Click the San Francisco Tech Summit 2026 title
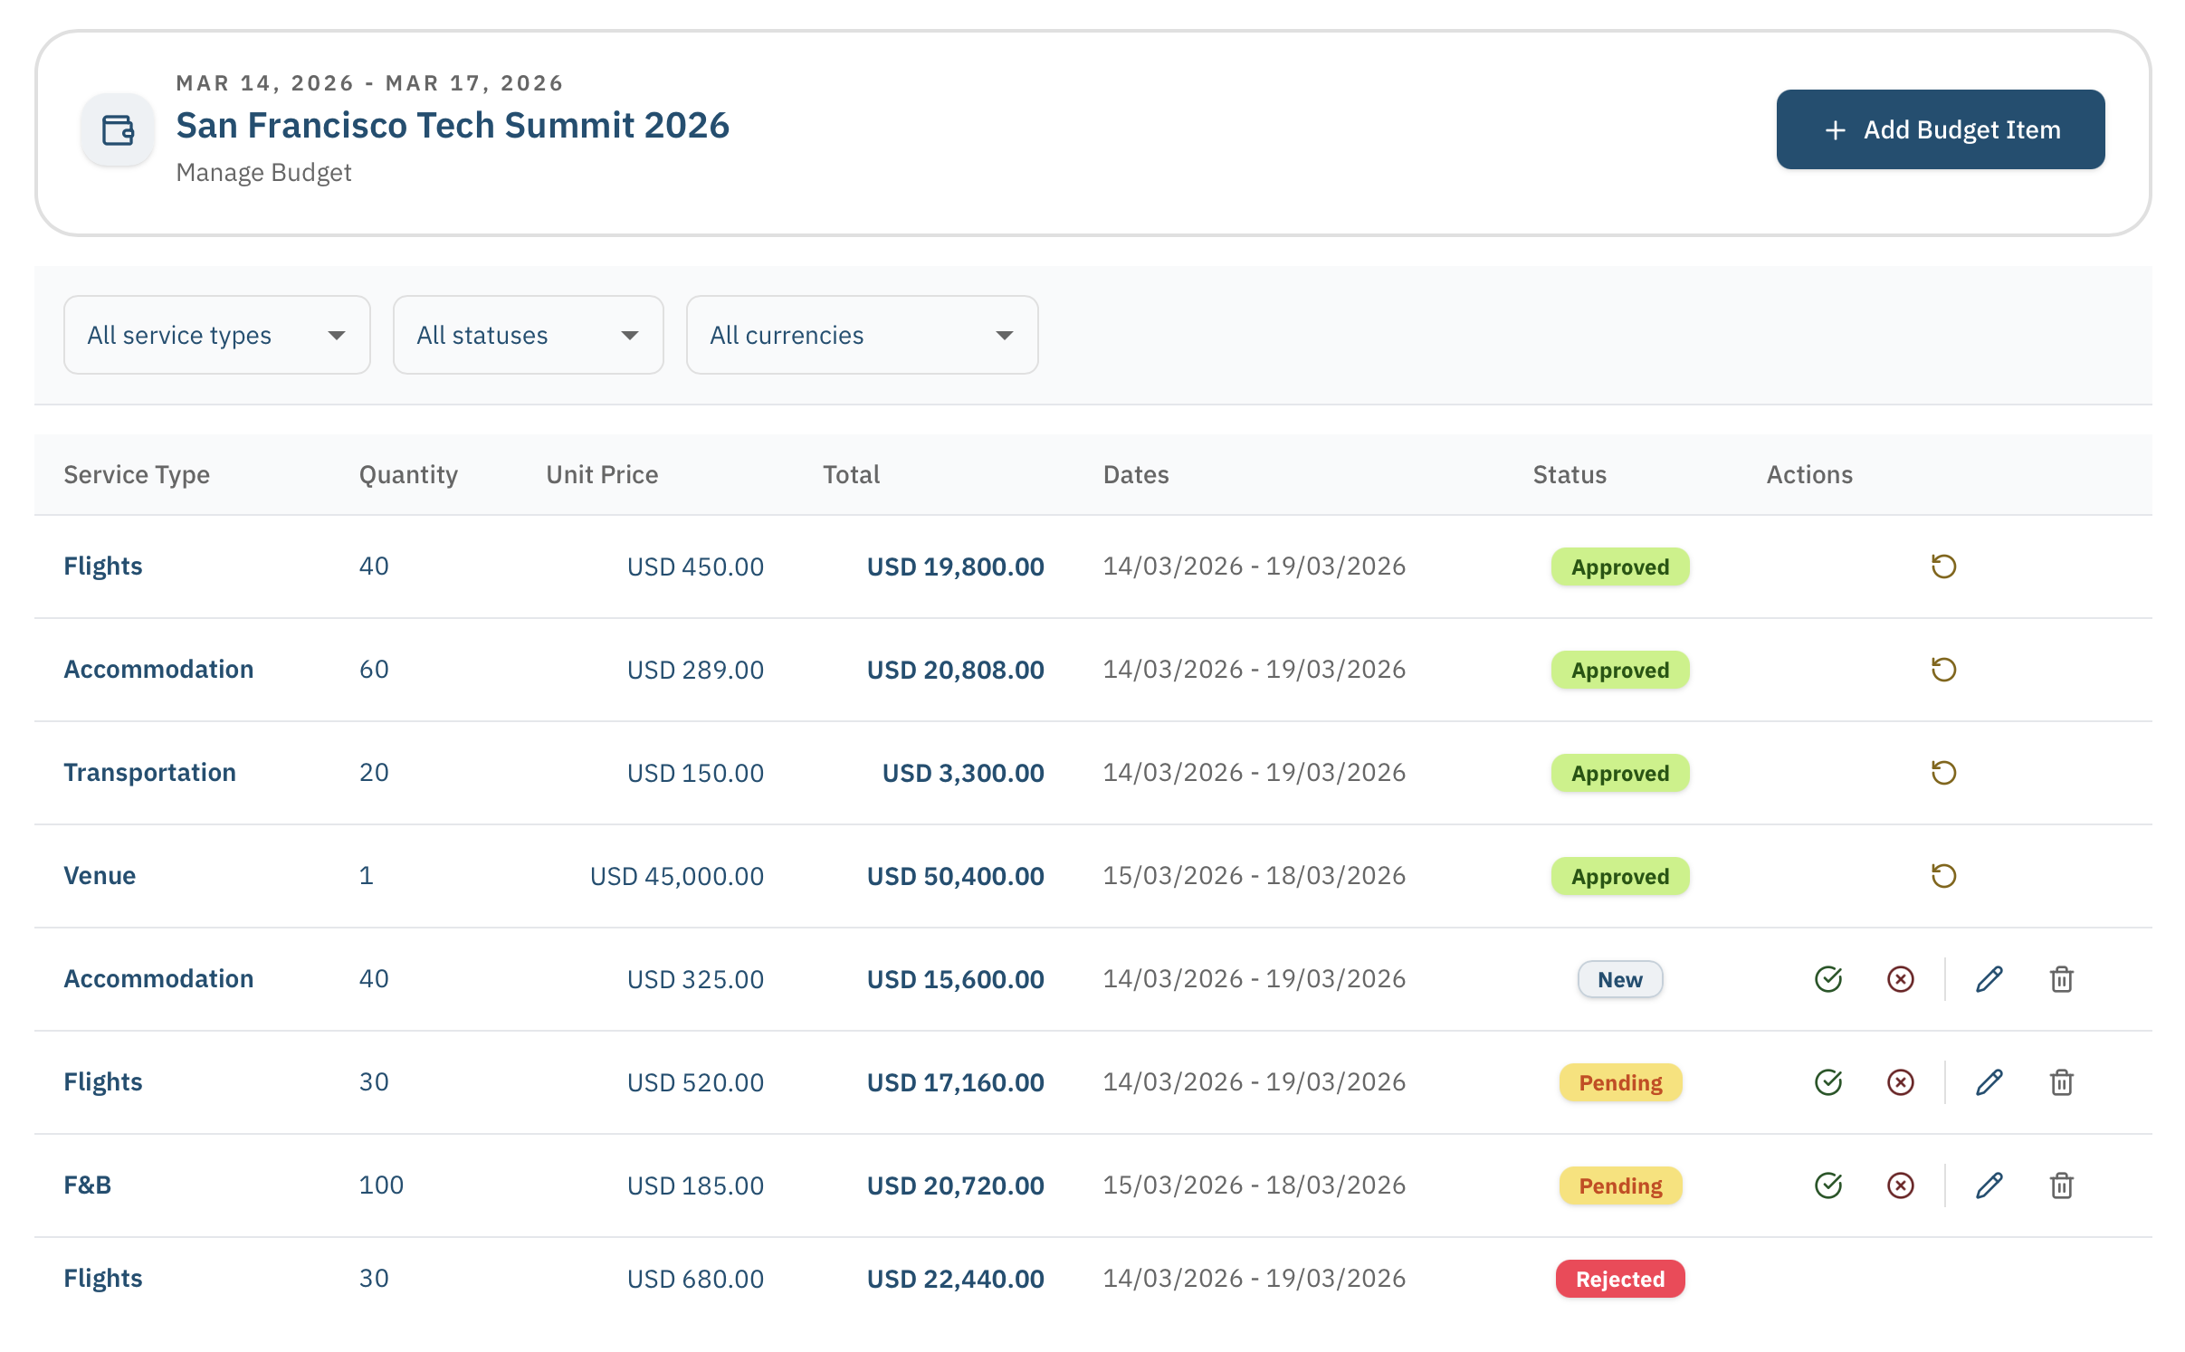The image size is (2185, 1352). pyautogui.click(x=453, y=126)
